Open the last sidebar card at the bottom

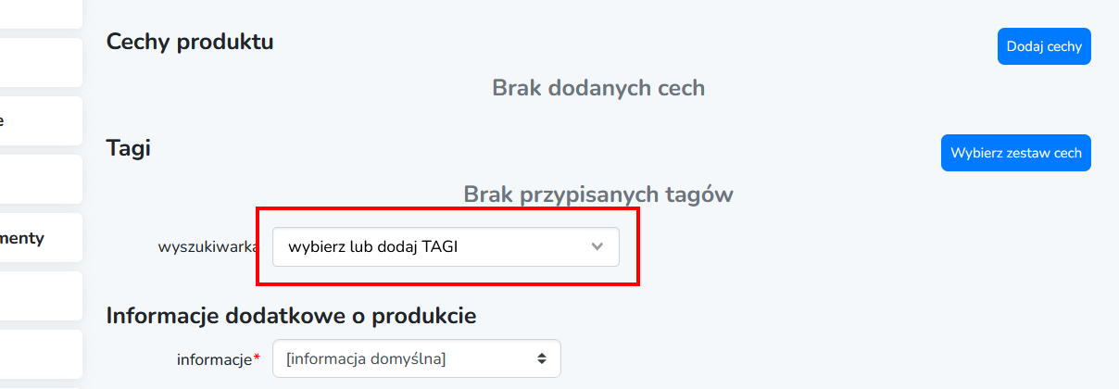click(41, 355)
